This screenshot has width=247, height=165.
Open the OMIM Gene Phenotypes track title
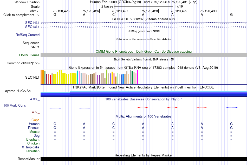tap(144, 51)
